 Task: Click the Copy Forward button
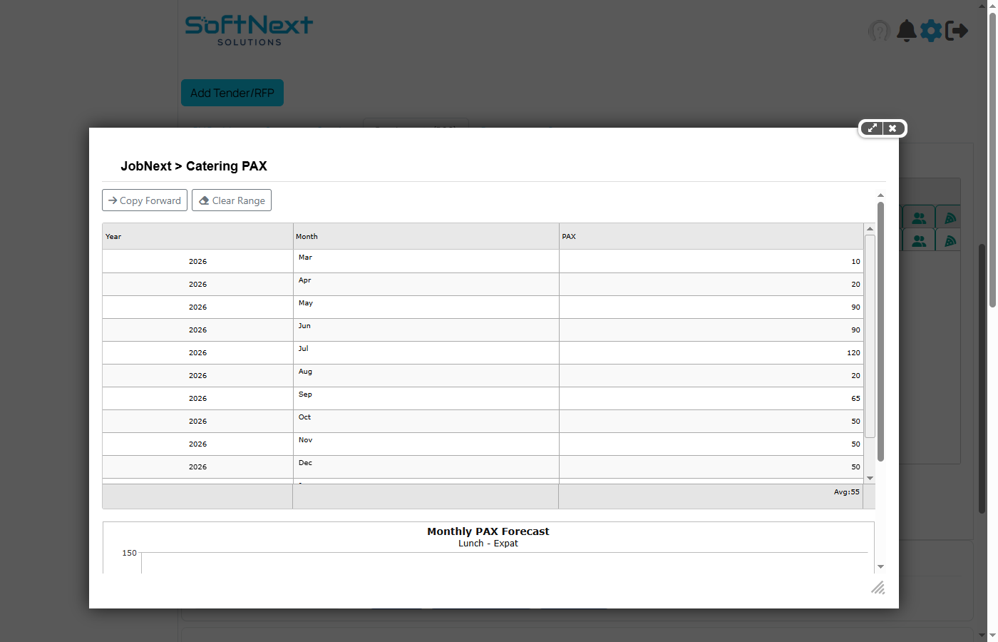click(x=145, y=200)
